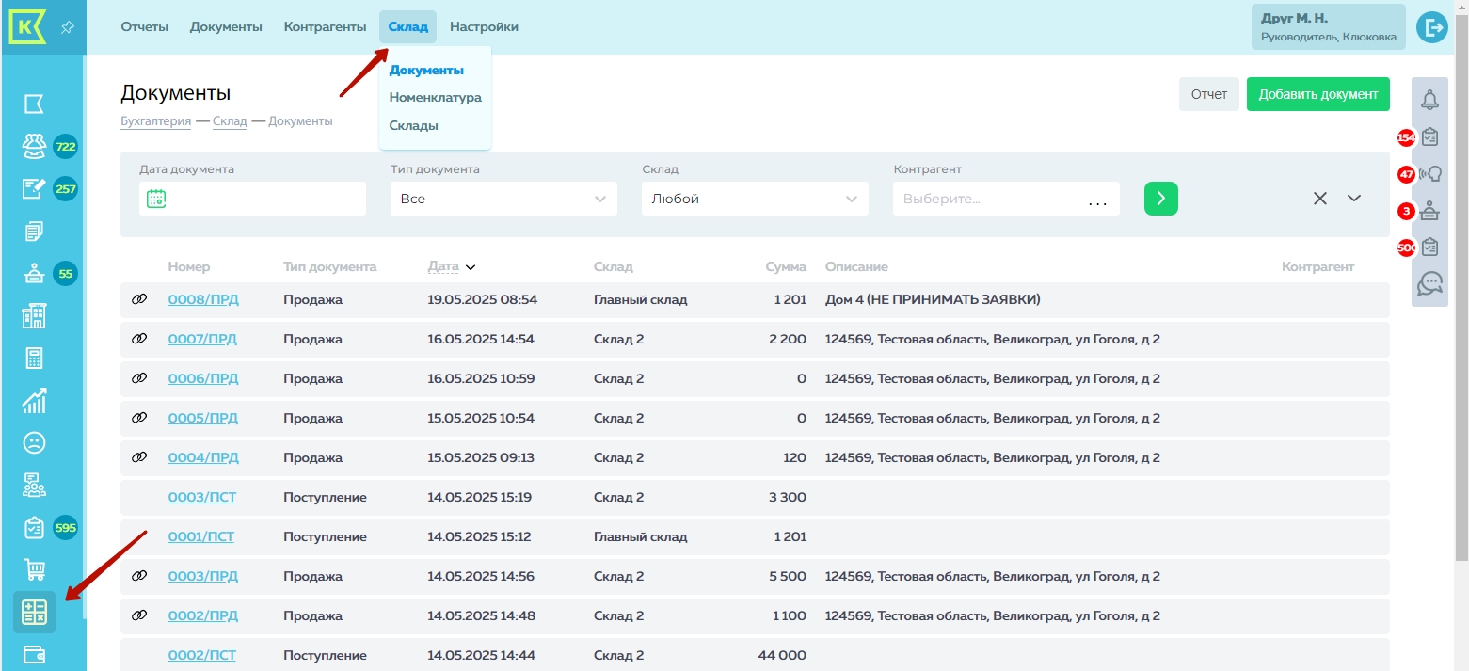Image resolution: width=1469 pixels, height=671 pixels.
Task: Click the building sidebar icon
Action: tap(35, 316)
